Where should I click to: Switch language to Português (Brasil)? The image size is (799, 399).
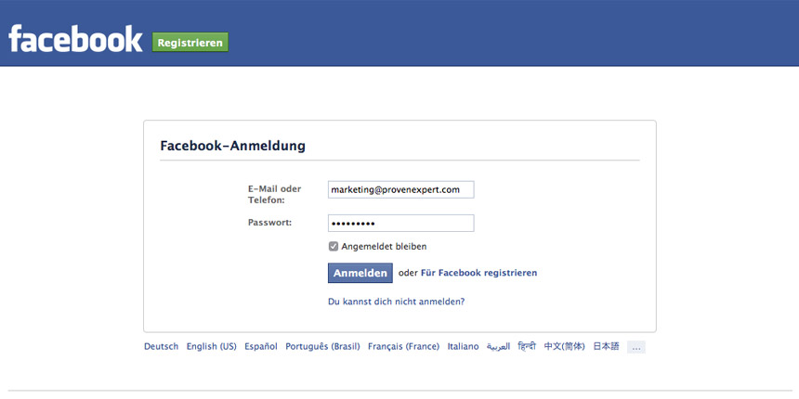point(322,347)
